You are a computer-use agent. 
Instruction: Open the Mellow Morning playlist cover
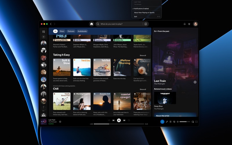point(122,67)
